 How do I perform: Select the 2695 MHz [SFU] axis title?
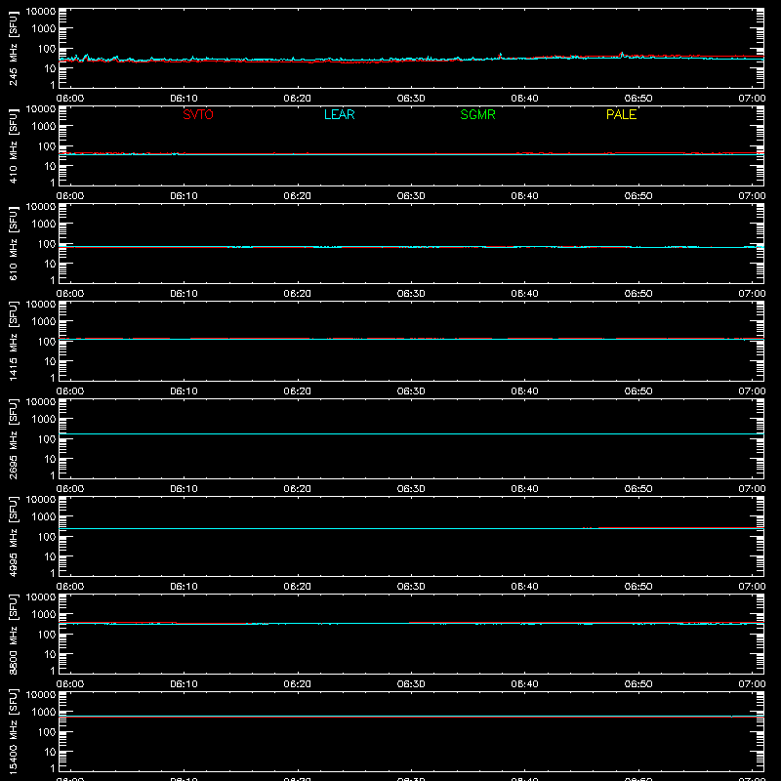(13, 438)
